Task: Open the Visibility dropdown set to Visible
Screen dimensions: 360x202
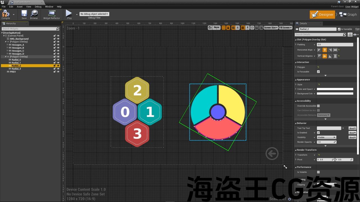Action: click(327, 137)
